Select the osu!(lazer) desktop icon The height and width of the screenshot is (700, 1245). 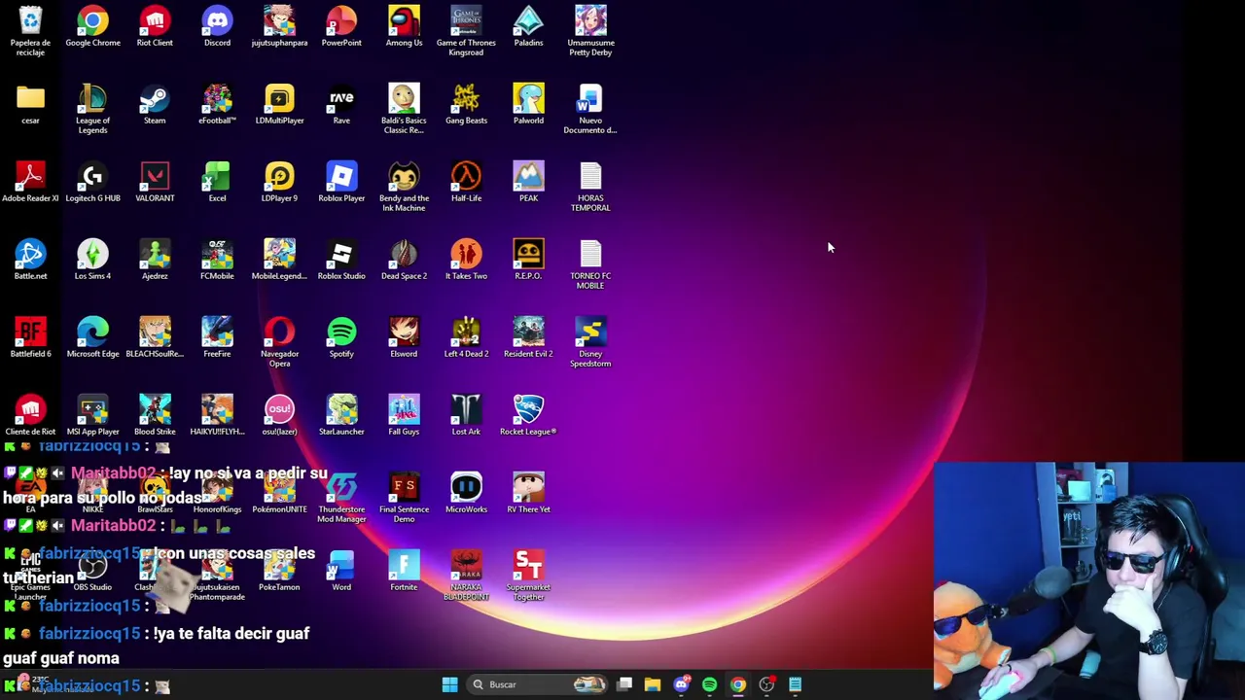(x=279, y=415)
